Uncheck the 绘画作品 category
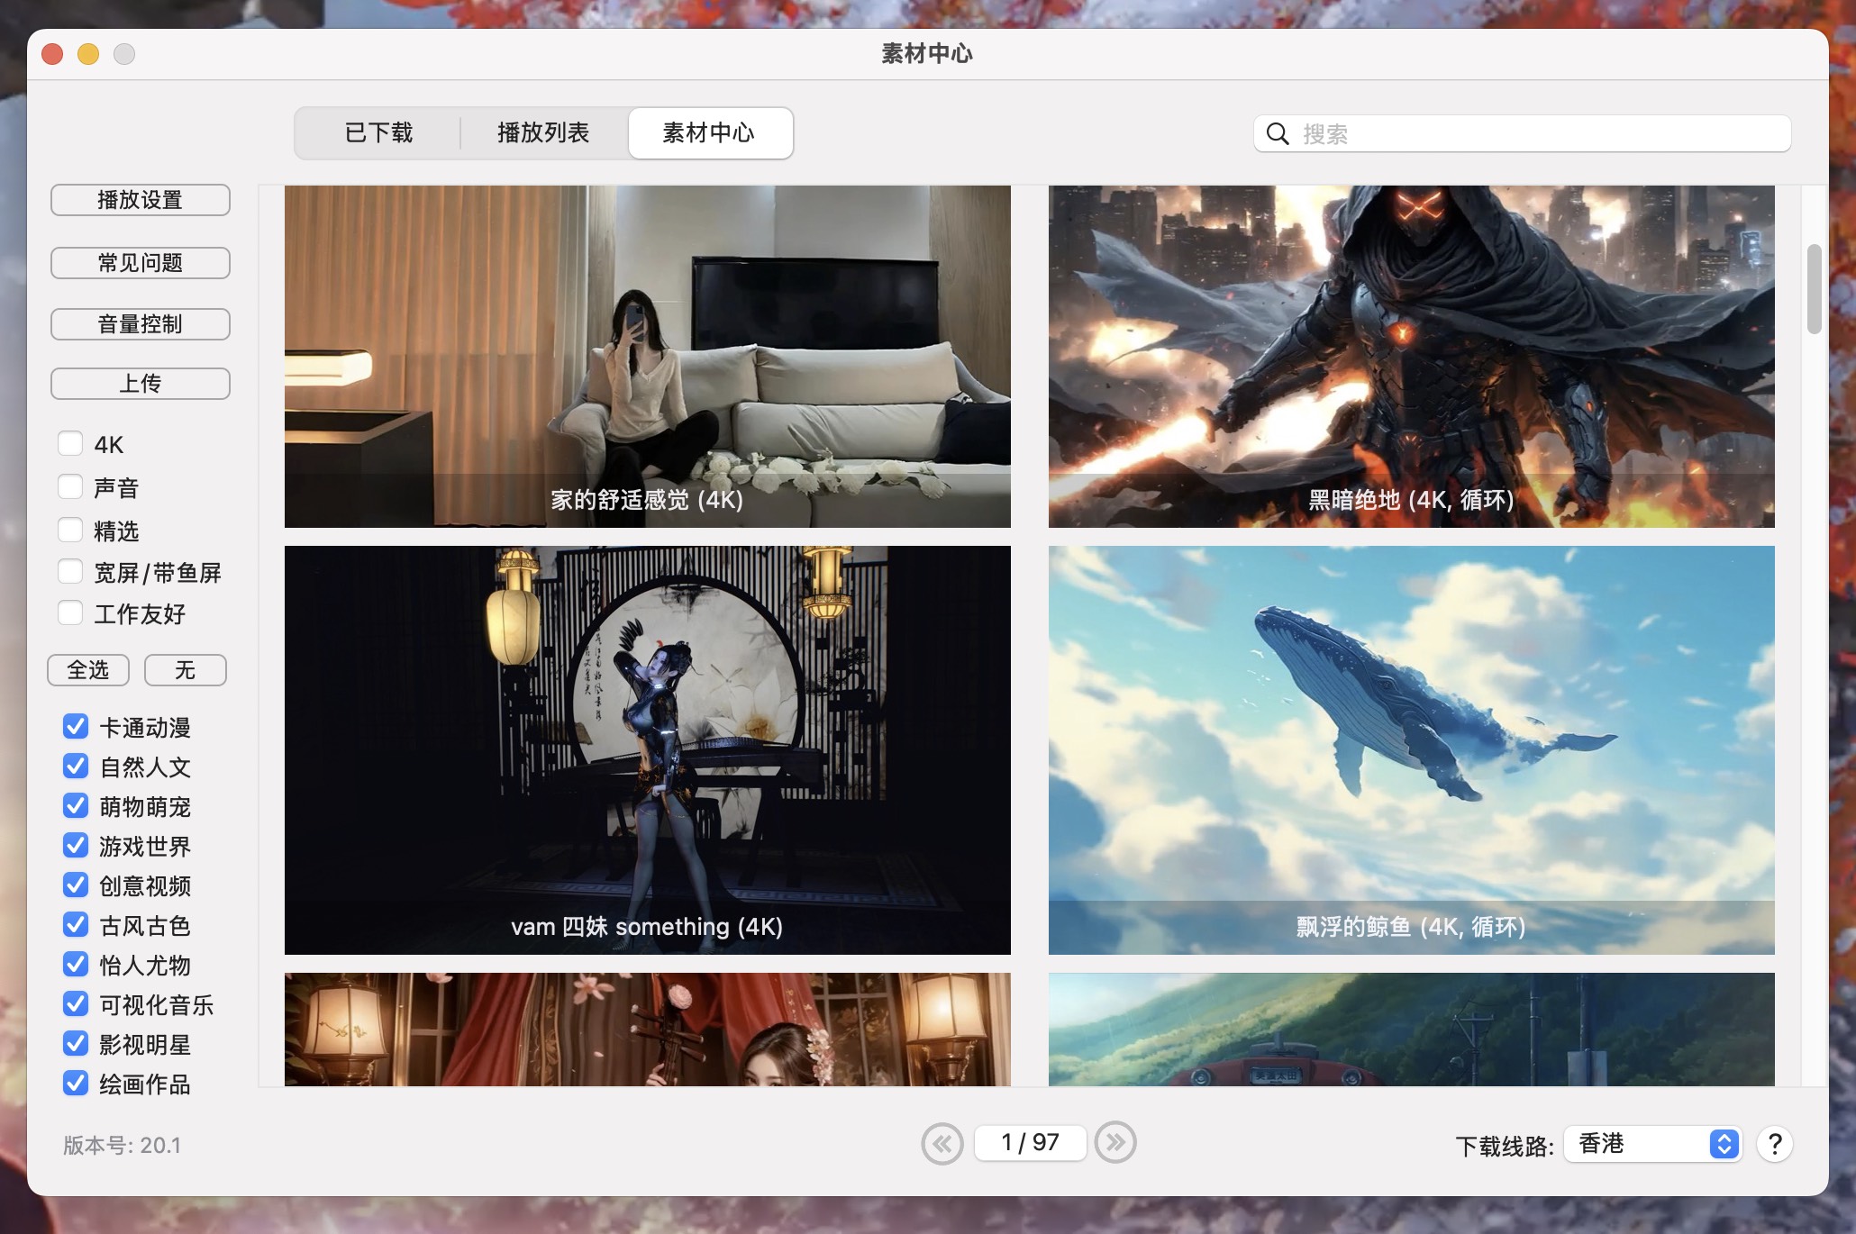The width and height of the screenshot is (1856, 1234). click(x=76, y=1083)
